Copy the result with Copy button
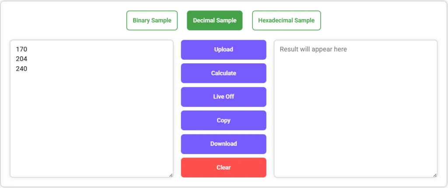448x188 pixels. click(x=224, y=120)
